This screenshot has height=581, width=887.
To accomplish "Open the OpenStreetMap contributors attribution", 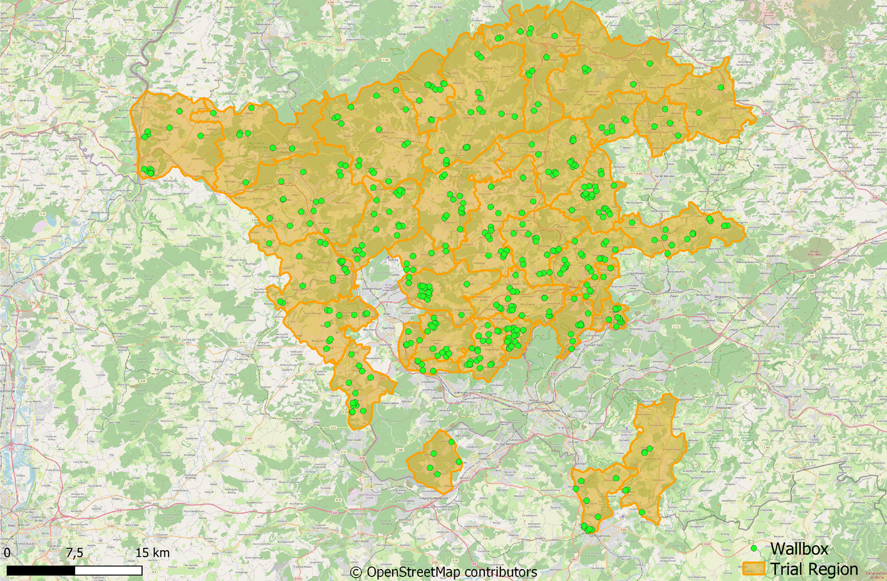I will [x=443, y=572].
